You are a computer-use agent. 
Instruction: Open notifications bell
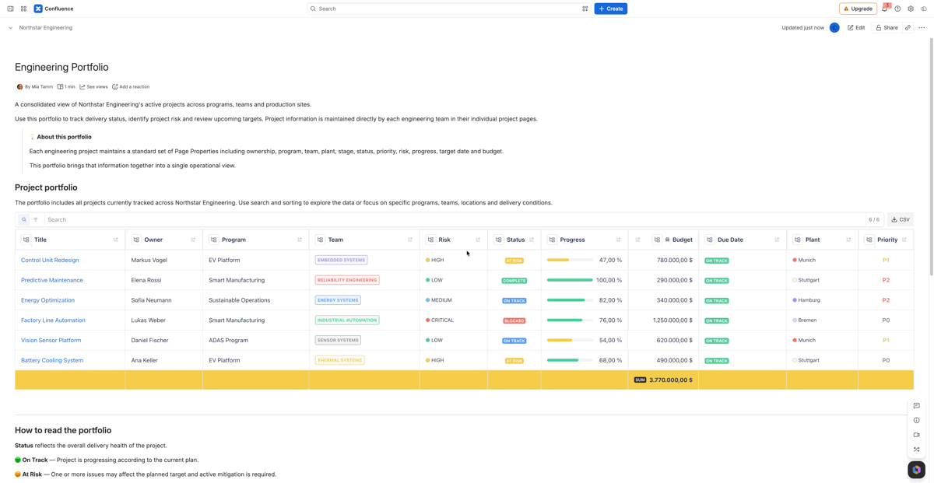click(885, 9)
